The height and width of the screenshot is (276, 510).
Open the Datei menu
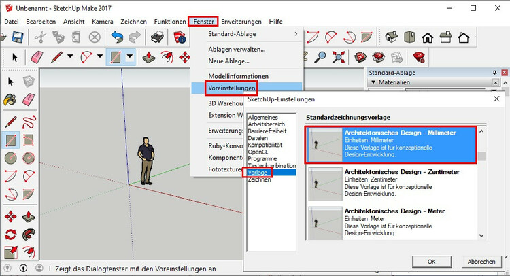[x=12, y=22]
